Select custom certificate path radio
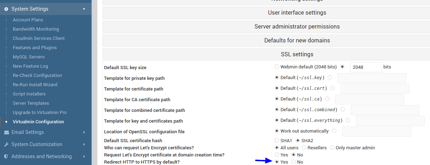Image resolution: width=430 pixels, height=165 pixels. coord(332,88)
